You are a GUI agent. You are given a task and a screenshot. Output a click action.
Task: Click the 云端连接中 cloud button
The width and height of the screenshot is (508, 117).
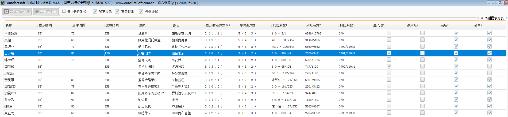tap(45, 12)
